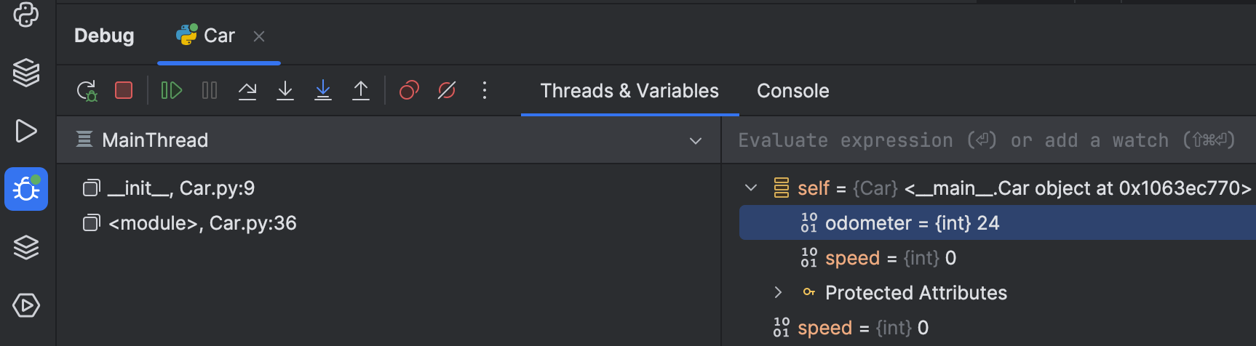Click the Step Over icon
Screen dimensions: 1256x346
tap(247, 91)
